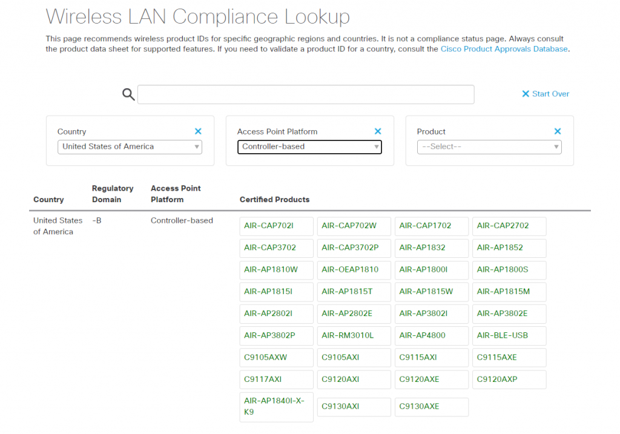This screenshot has height=434, width=620.
Task: Select product C9130AXE
Action: click(431, 407)
